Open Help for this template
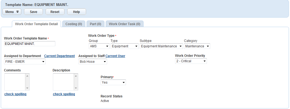Screen dimensions: 290x109 [x=76, y=12]
